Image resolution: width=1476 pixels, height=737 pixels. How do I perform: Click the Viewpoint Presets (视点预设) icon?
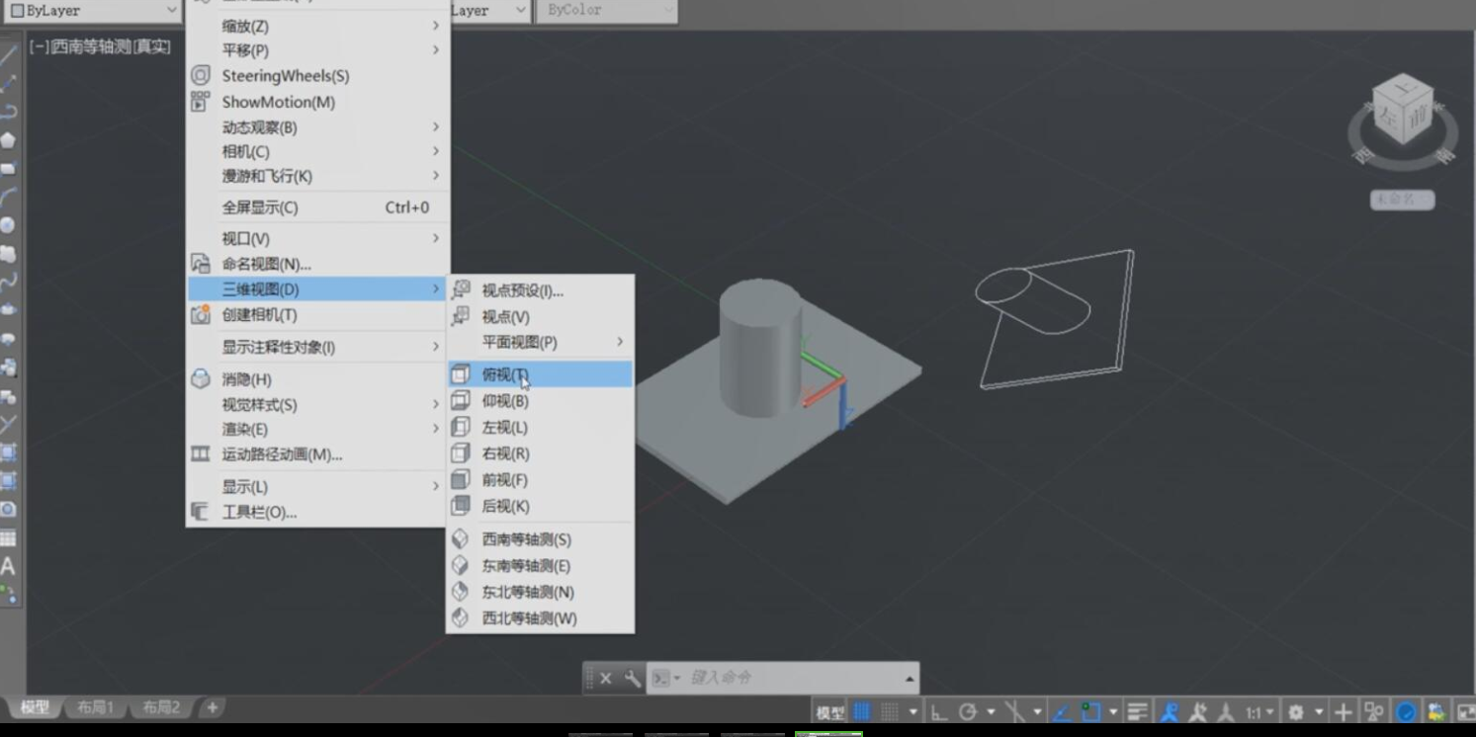461,290
